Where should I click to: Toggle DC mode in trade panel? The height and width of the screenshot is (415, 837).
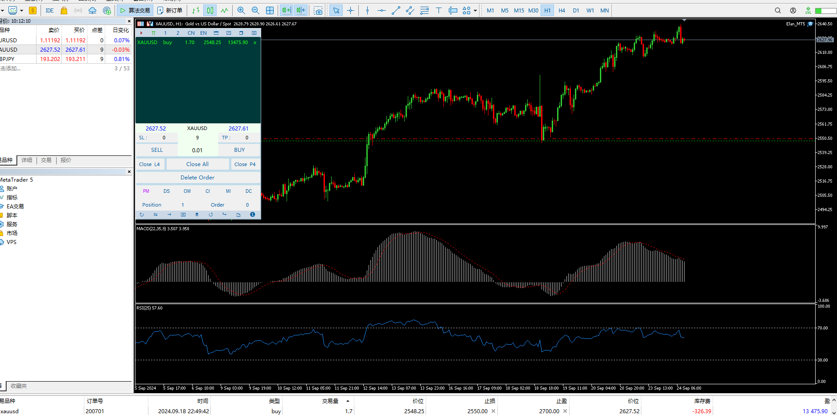pyautogui.click(x=249, y=191)
